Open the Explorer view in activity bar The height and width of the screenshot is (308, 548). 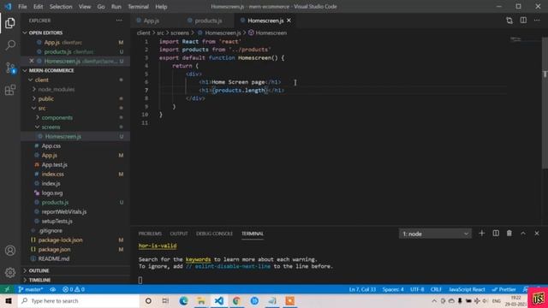tap(10, 23)
